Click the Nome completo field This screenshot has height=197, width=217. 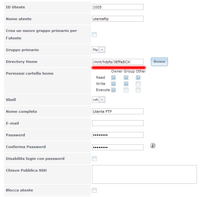coord(118,111)
